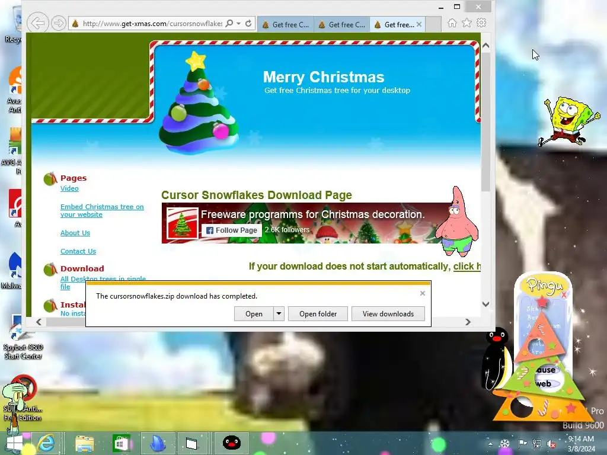Click the SpongeBob desktop character
The height and width of the screenshot is (455, 607).
(568, 121)
